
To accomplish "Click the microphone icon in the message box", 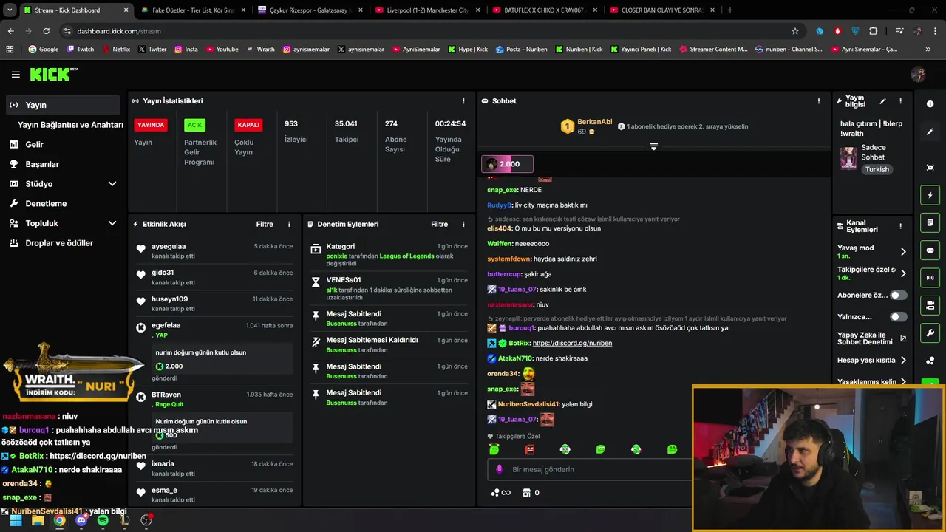I will point(500,469).
